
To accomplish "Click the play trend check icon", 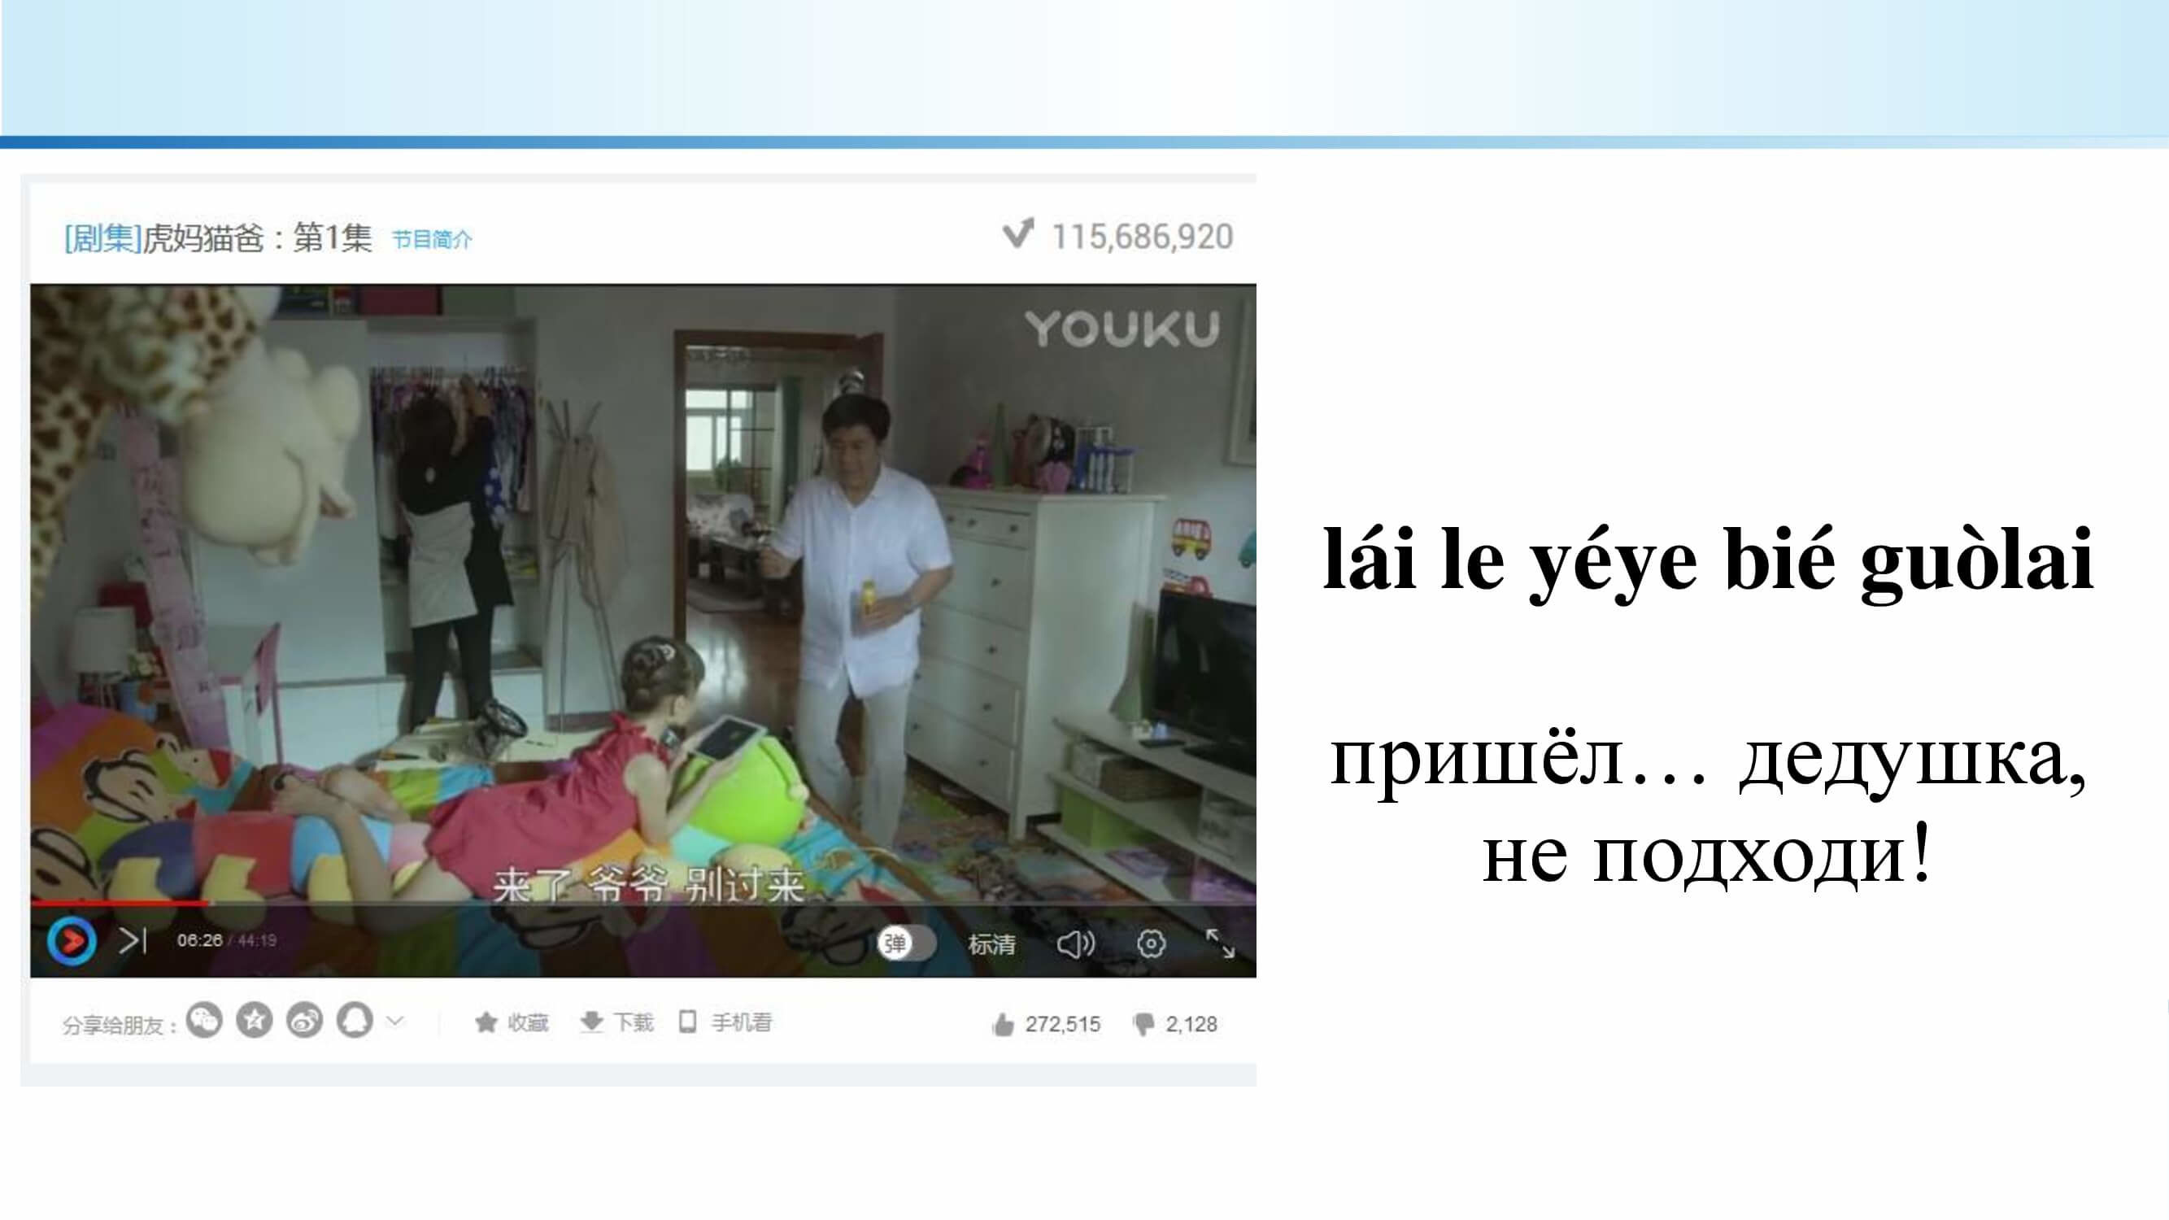I will tap(1018, 233).
